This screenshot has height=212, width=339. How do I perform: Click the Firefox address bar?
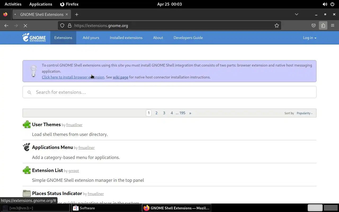(x=169, y=25)
